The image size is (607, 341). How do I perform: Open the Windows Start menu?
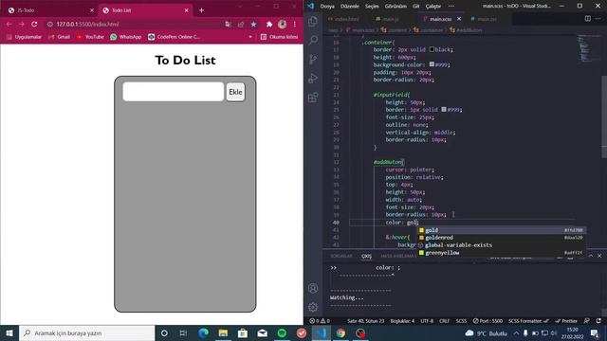(9, 332)
